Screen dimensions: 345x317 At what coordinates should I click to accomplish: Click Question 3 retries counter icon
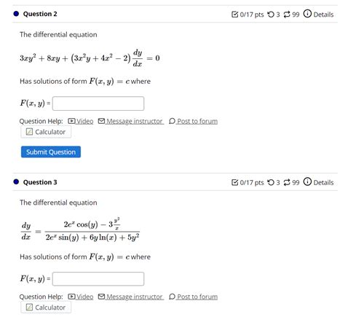point(271,182)
